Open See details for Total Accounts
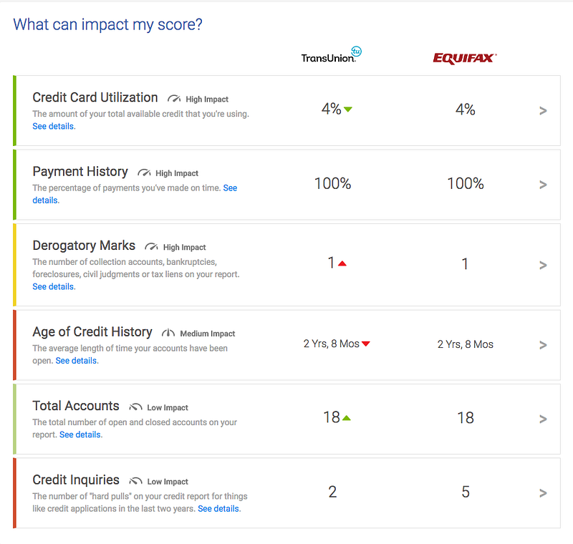This screenshot has height=544, width=573. 80,434
